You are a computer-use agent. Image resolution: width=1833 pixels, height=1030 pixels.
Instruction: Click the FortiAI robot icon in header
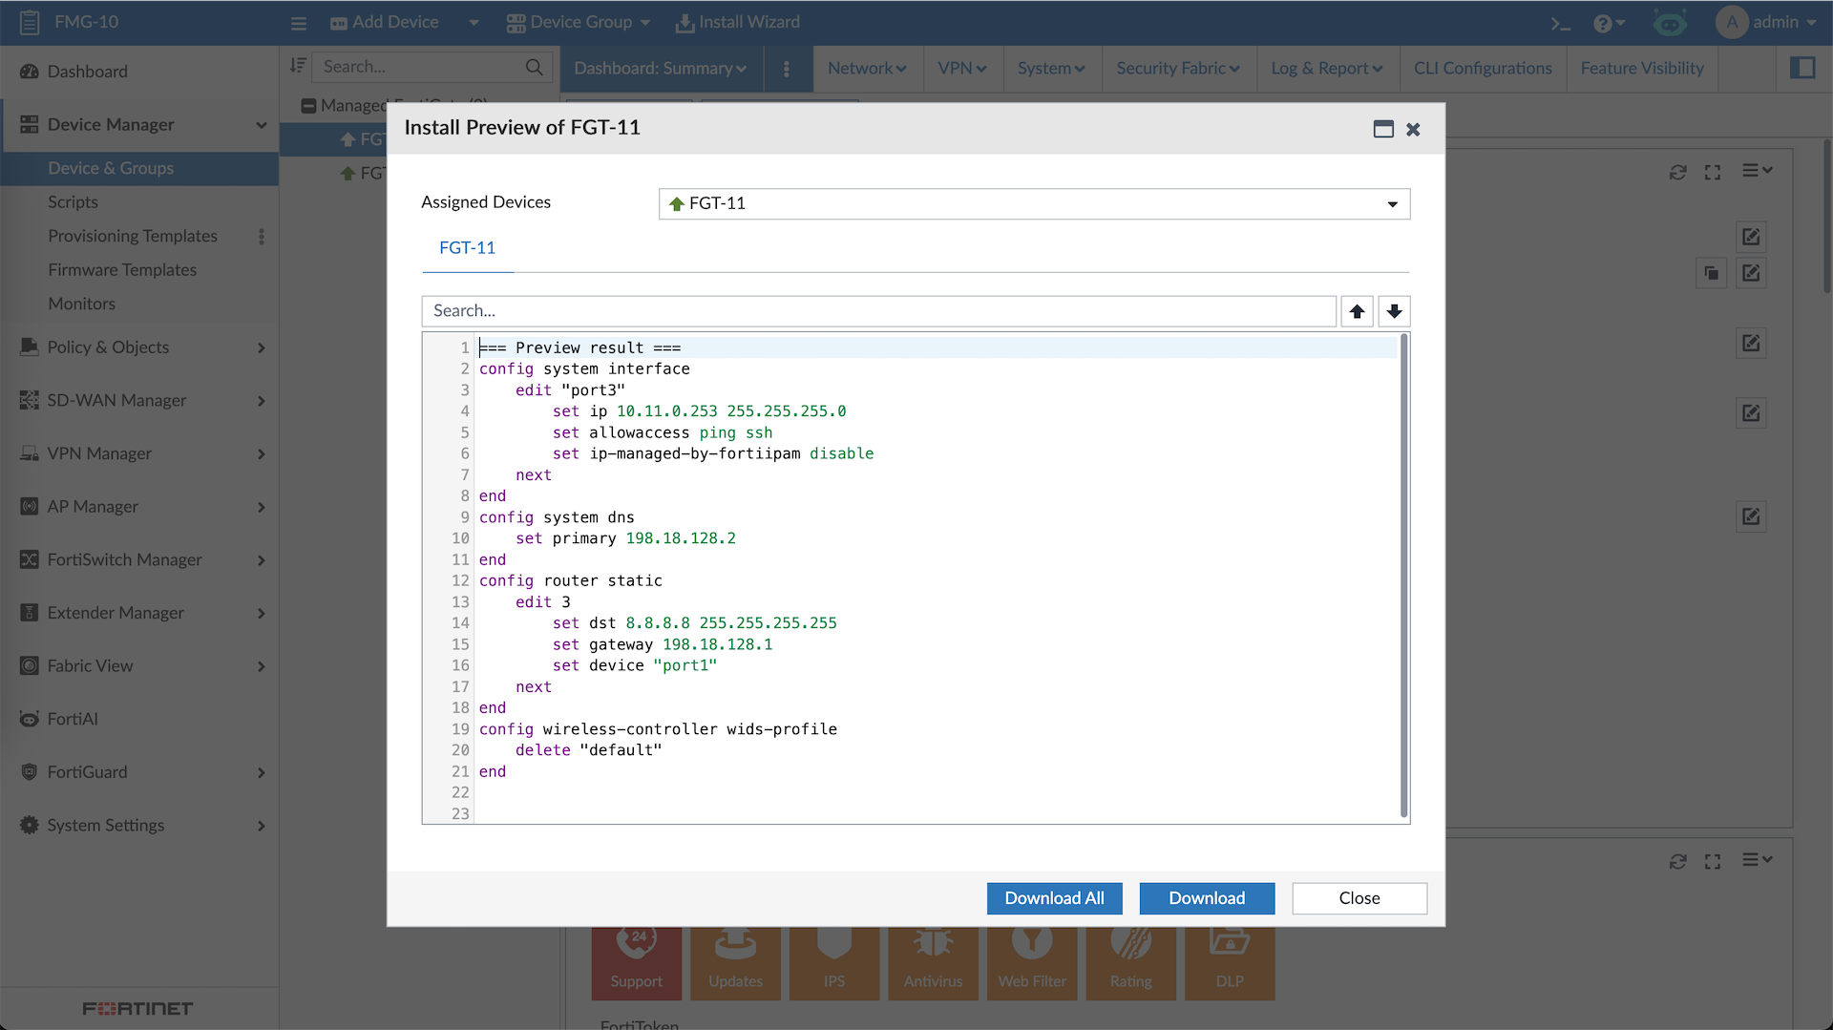click(1670, 23)
